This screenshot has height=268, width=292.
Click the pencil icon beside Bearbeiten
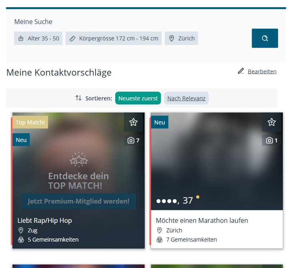(241, 71)
